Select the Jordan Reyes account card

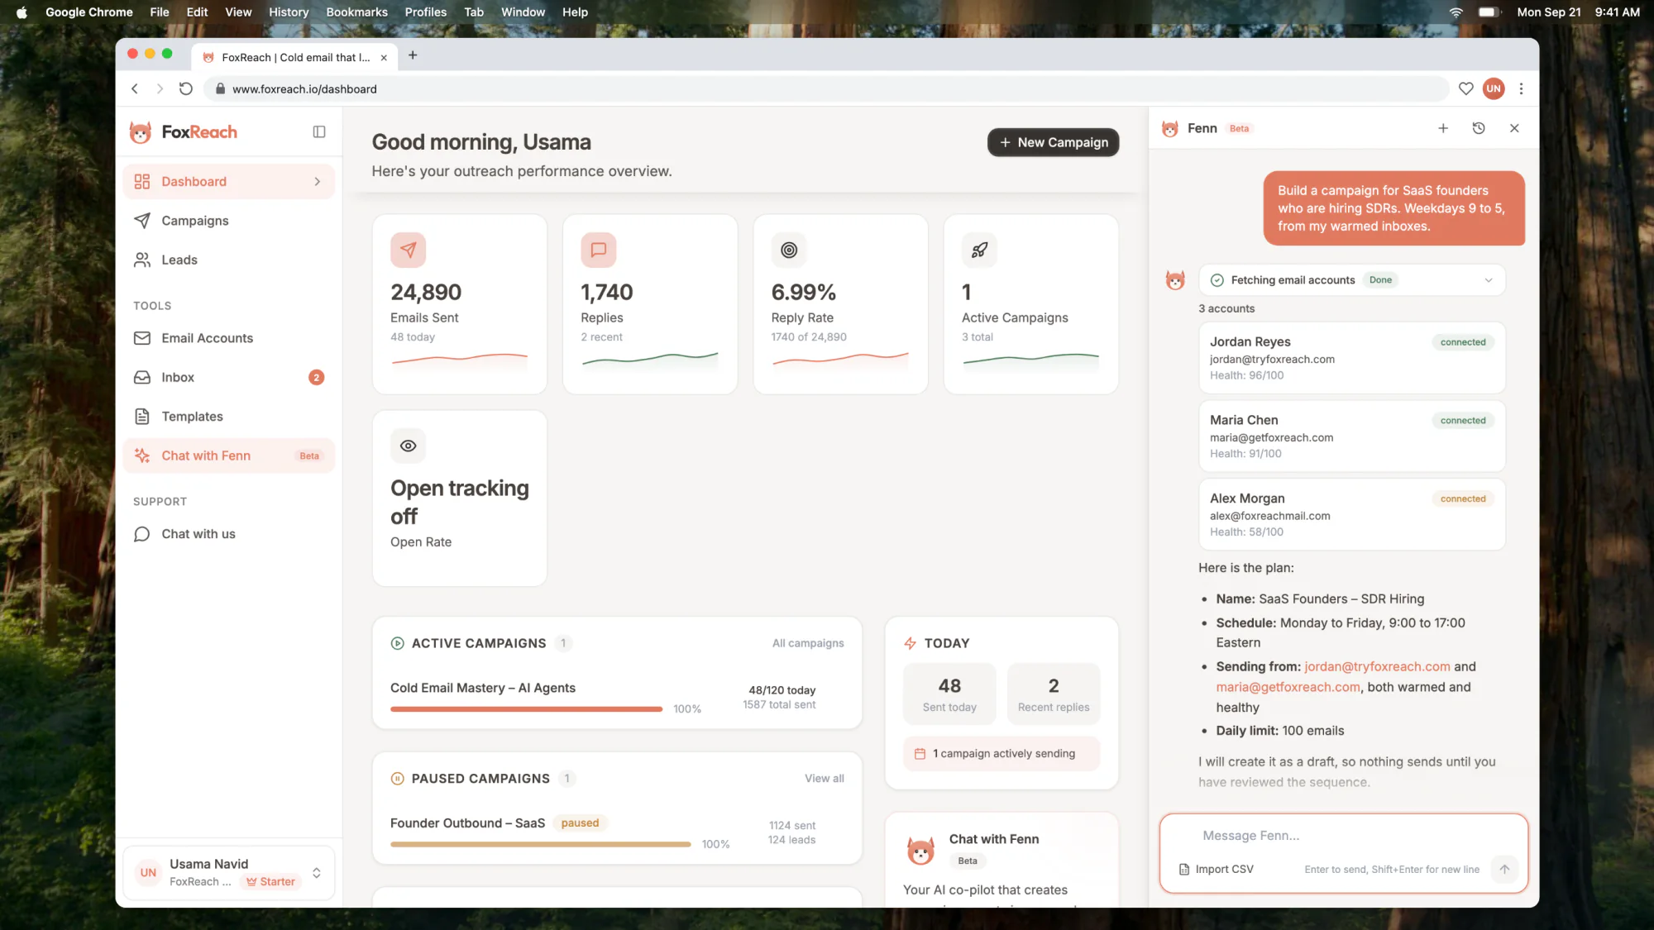[1352, 358]
